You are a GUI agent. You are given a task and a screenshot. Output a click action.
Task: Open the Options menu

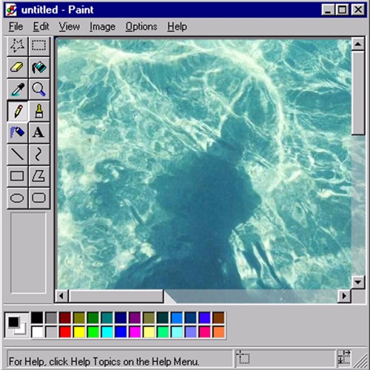pos(141,27)
